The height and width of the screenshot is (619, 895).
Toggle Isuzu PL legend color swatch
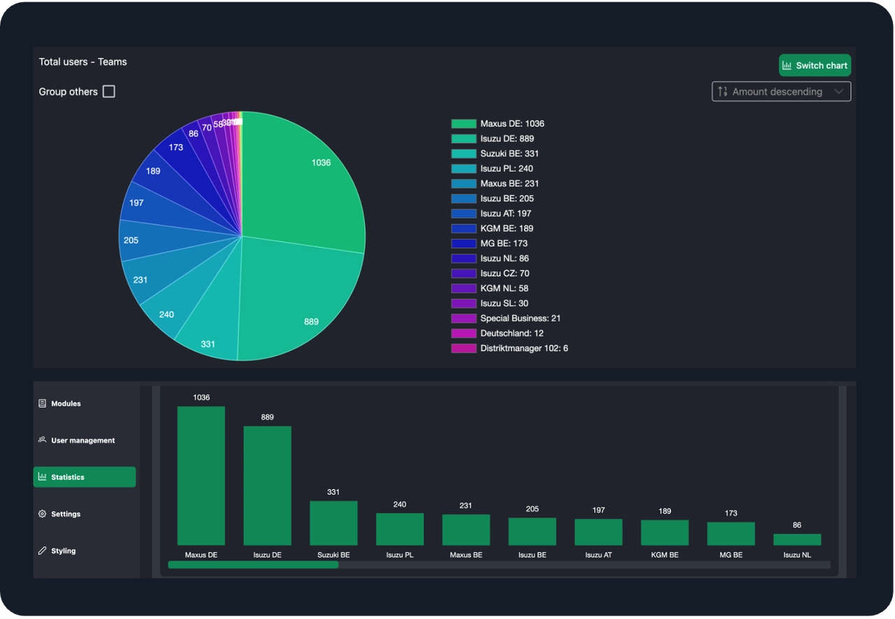tap(464, 169)
